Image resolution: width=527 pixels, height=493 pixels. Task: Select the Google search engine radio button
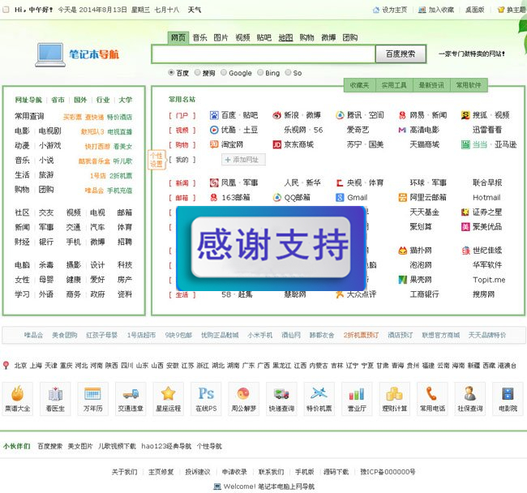point(224,73)
